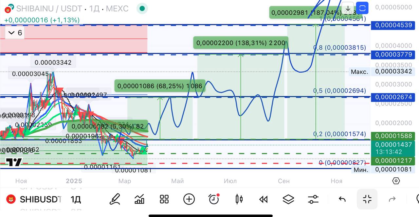Change chart type via candlestick icon
This screenshot has width=419, height=217.
239,199
